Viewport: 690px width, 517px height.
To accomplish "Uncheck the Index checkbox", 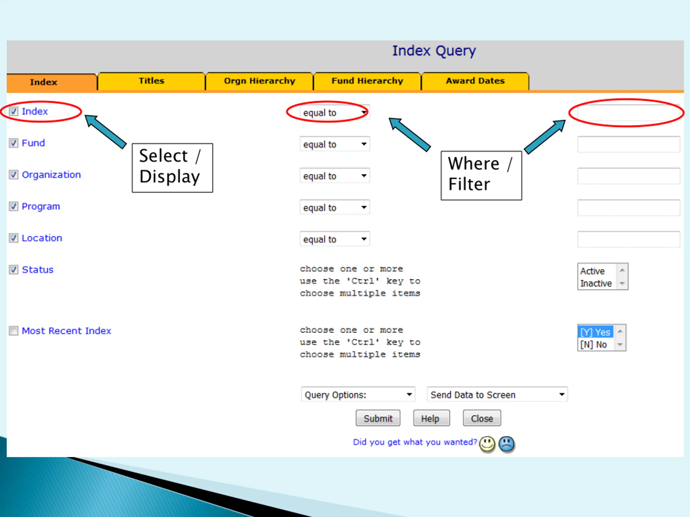I will [13, 111].
